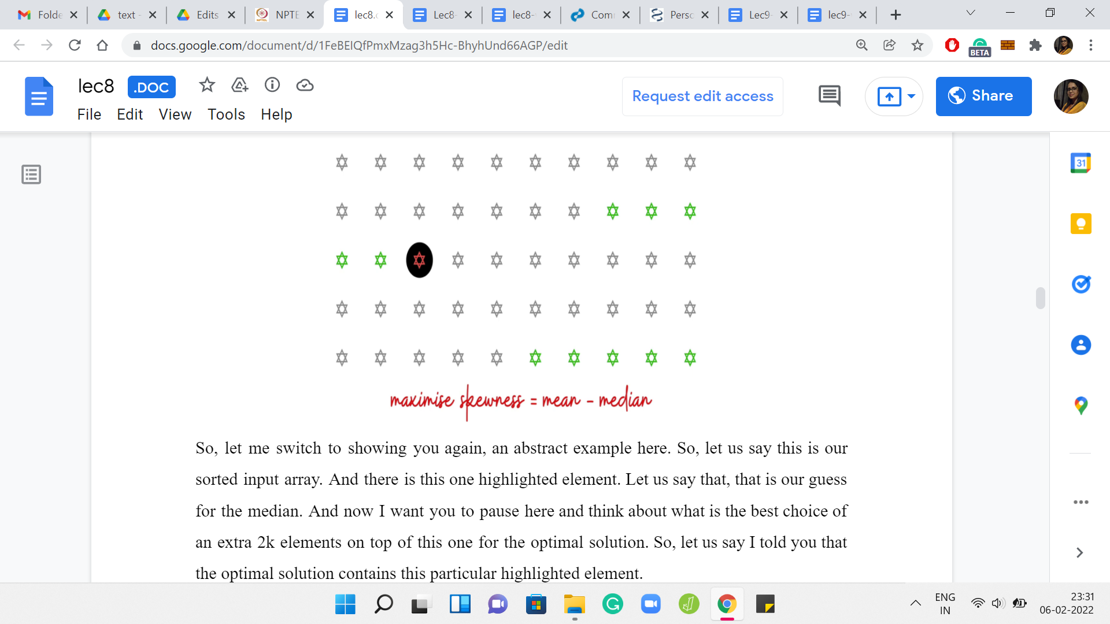Open Google Tasks side panel
The image size is (1110, 624).
(x=1080, y=284)
